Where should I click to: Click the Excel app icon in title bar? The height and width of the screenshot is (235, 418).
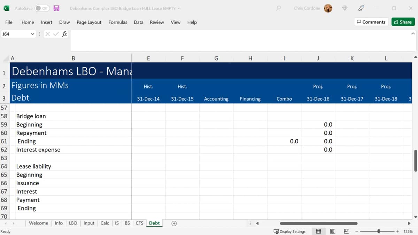coord(6,8)
